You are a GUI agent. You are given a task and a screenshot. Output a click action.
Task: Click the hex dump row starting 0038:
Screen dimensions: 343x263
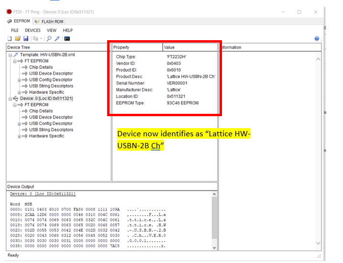coord(88,246)
